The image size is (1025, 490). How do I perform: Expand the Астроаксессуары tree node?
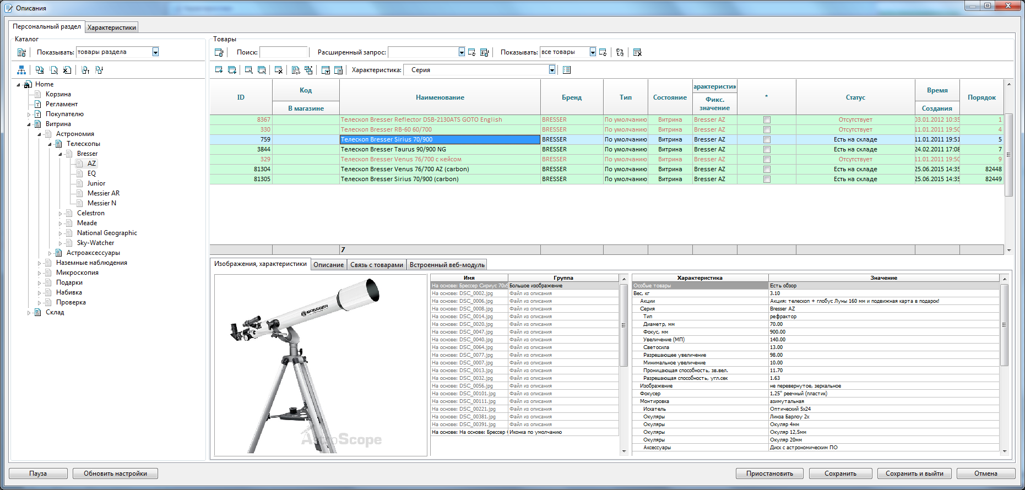pyautogui.click(x=50, y=253)
